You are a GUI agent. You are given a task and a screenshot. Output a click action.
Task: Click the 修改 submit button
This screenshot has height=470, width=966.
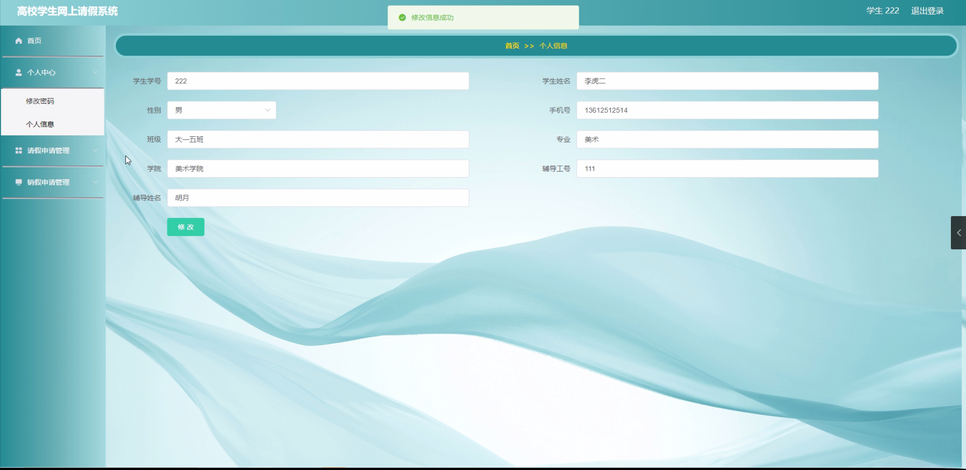click(x=186, y=227)
